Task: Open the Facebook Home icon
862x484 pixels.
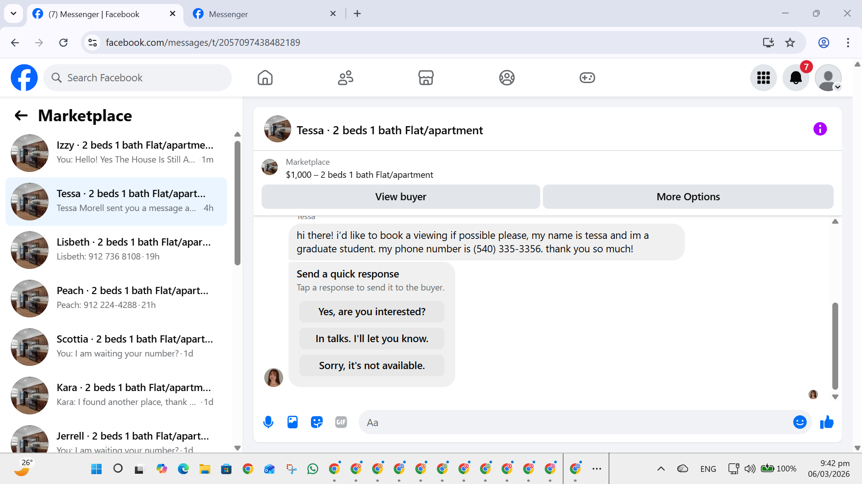Action: coord(265,78)
